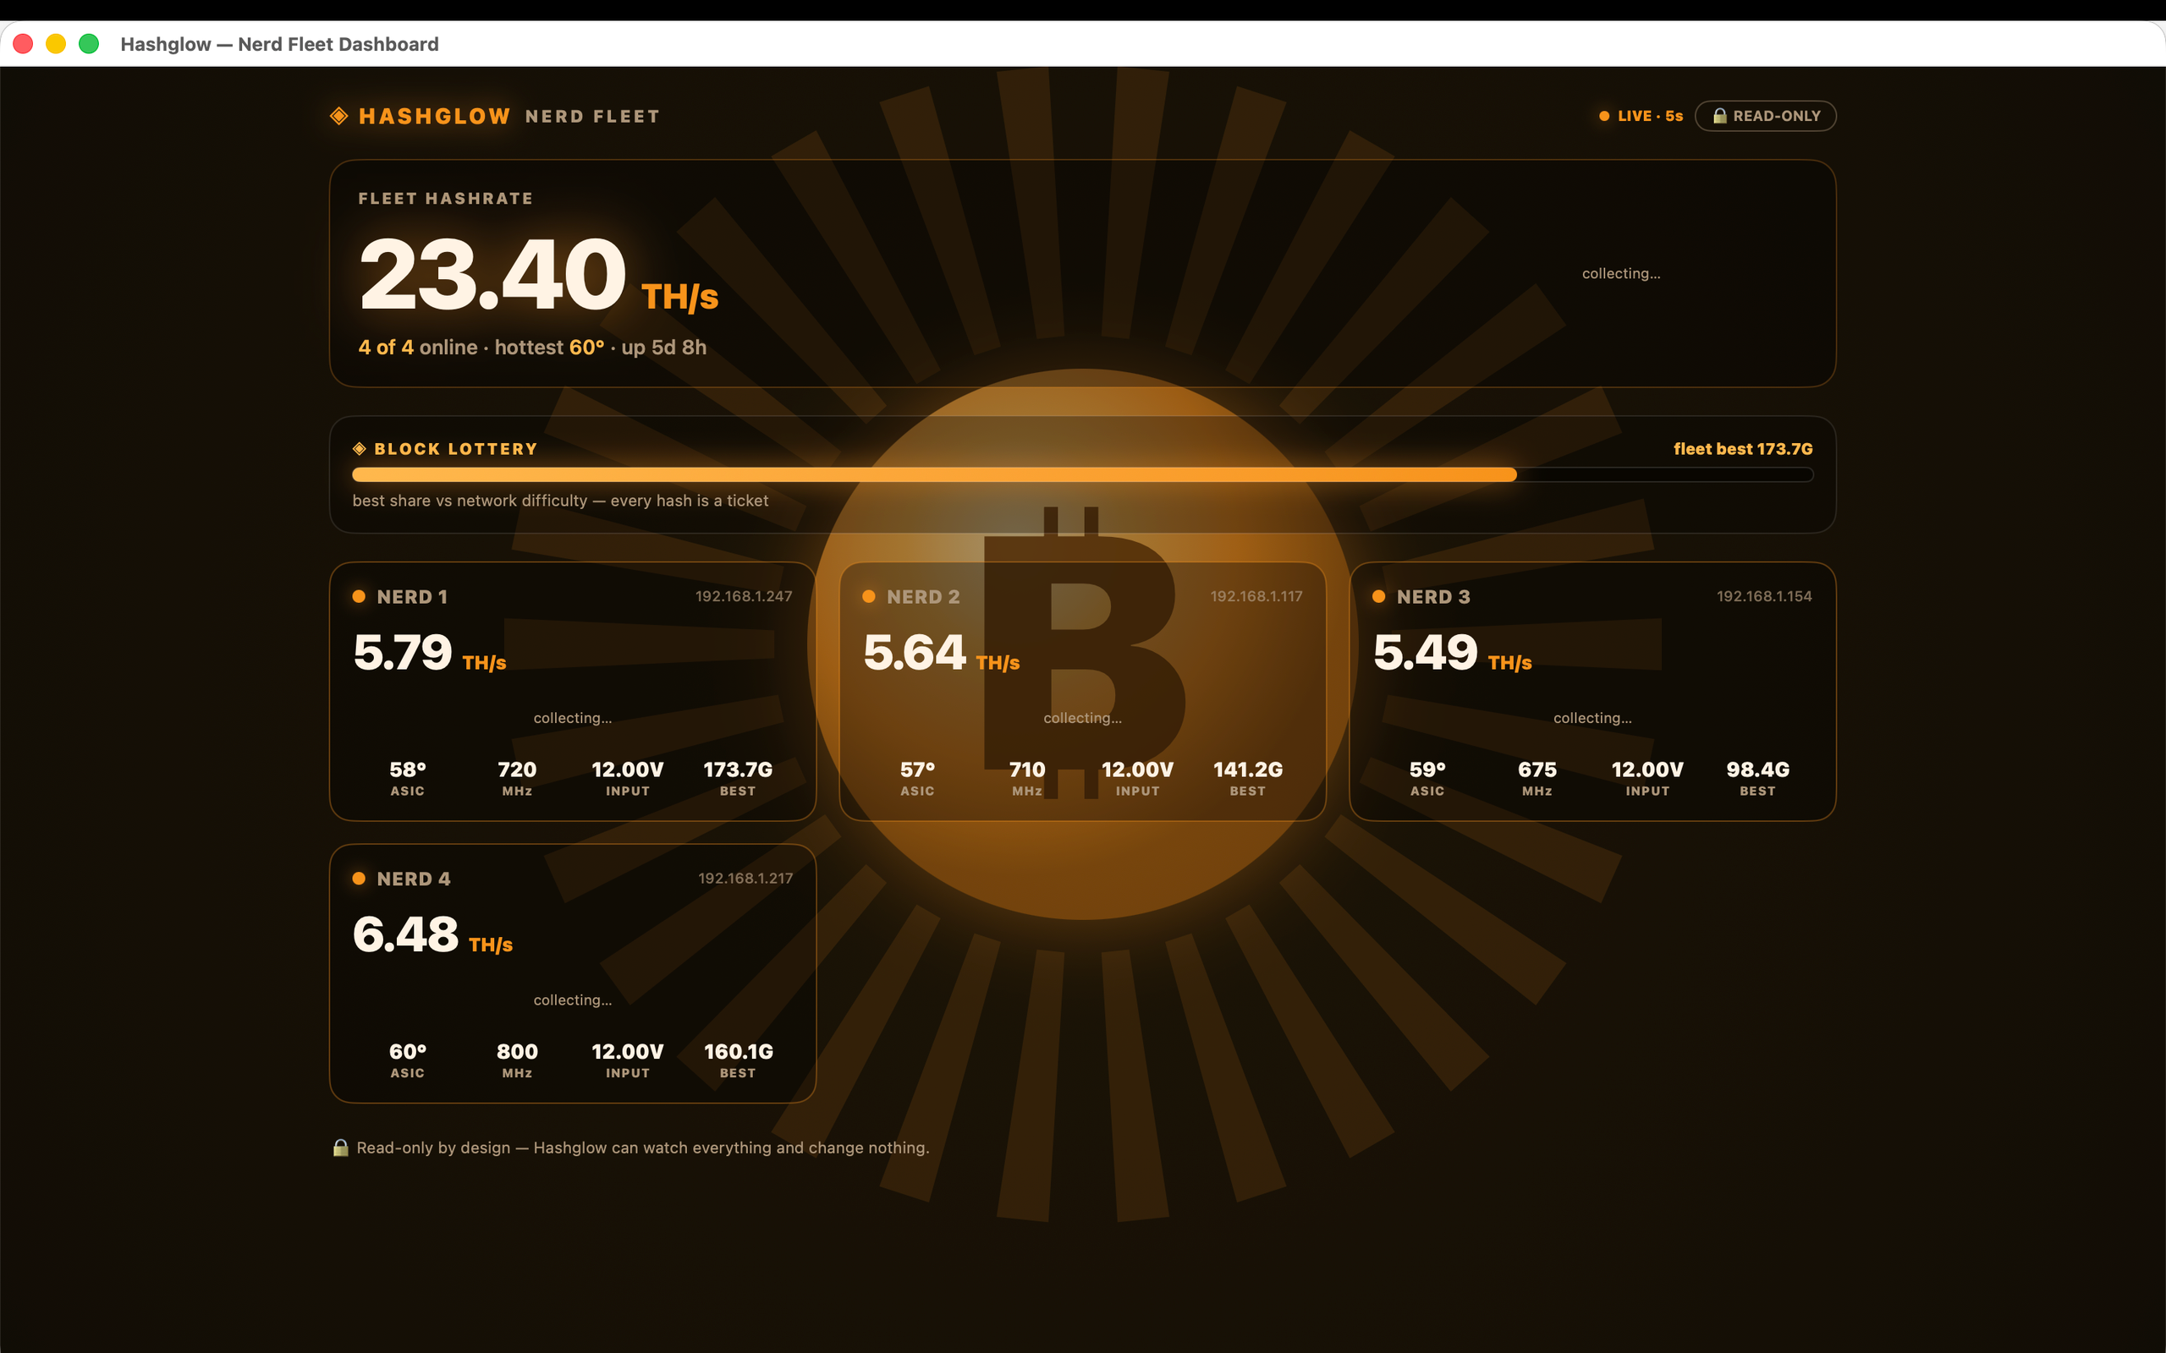Click NERD 1's 12.00V INPUT value
This screenshot has height=1353, width=2166.
pyautogui.click(x=628, y=770)
